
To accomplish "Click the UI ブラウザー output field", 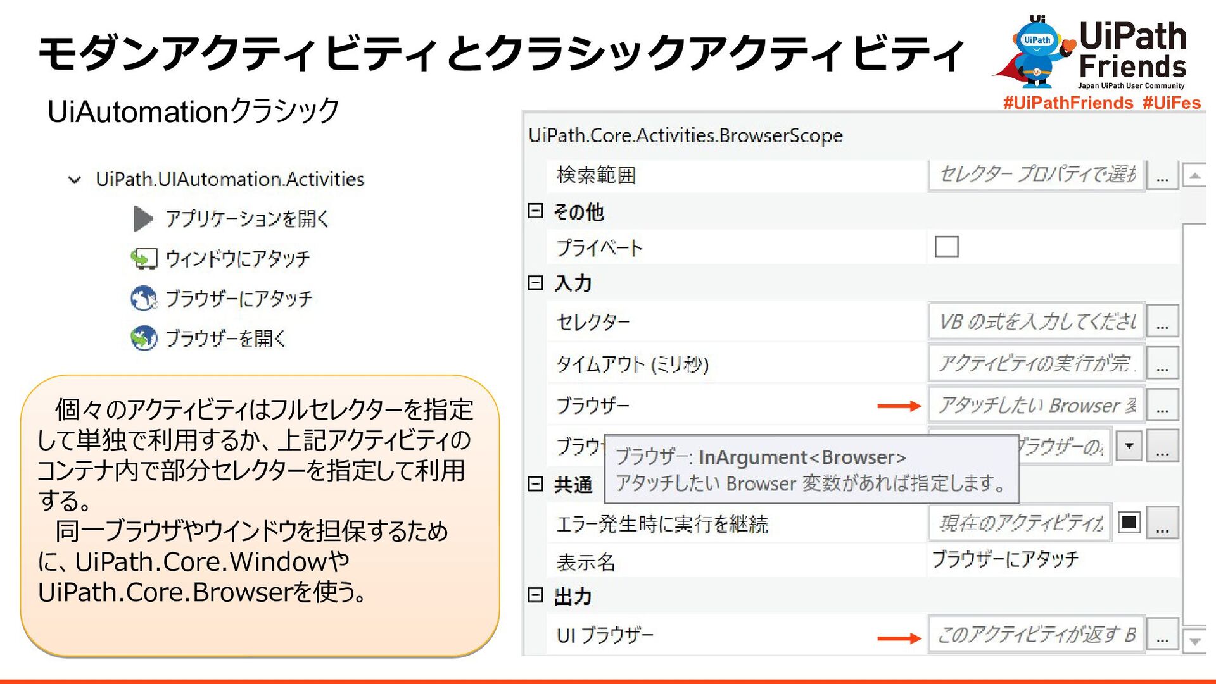I will pyautogui.click(x=1037, y=634).
